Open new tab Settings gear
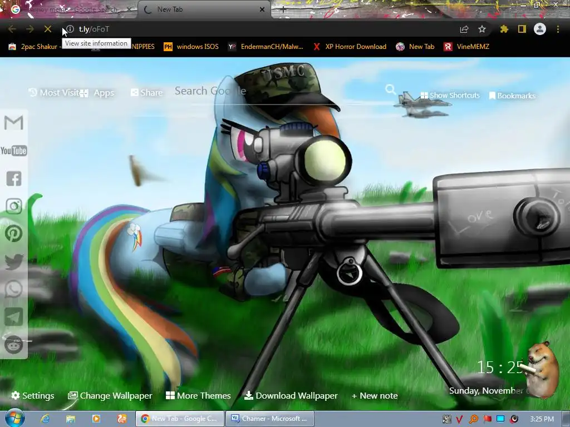The image size is (570, 427). (33, 395)
